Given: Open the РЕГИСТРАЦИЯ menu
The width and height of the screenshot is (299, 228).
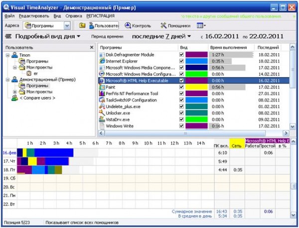Looking at the screenshot, I should [101, 16].
